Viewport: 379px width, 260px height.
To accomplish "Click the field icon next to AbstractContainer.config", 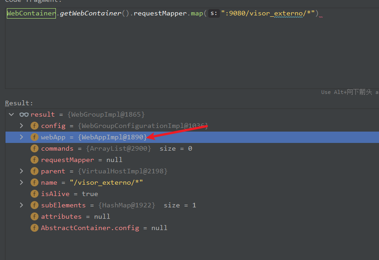I will [35, 228].
